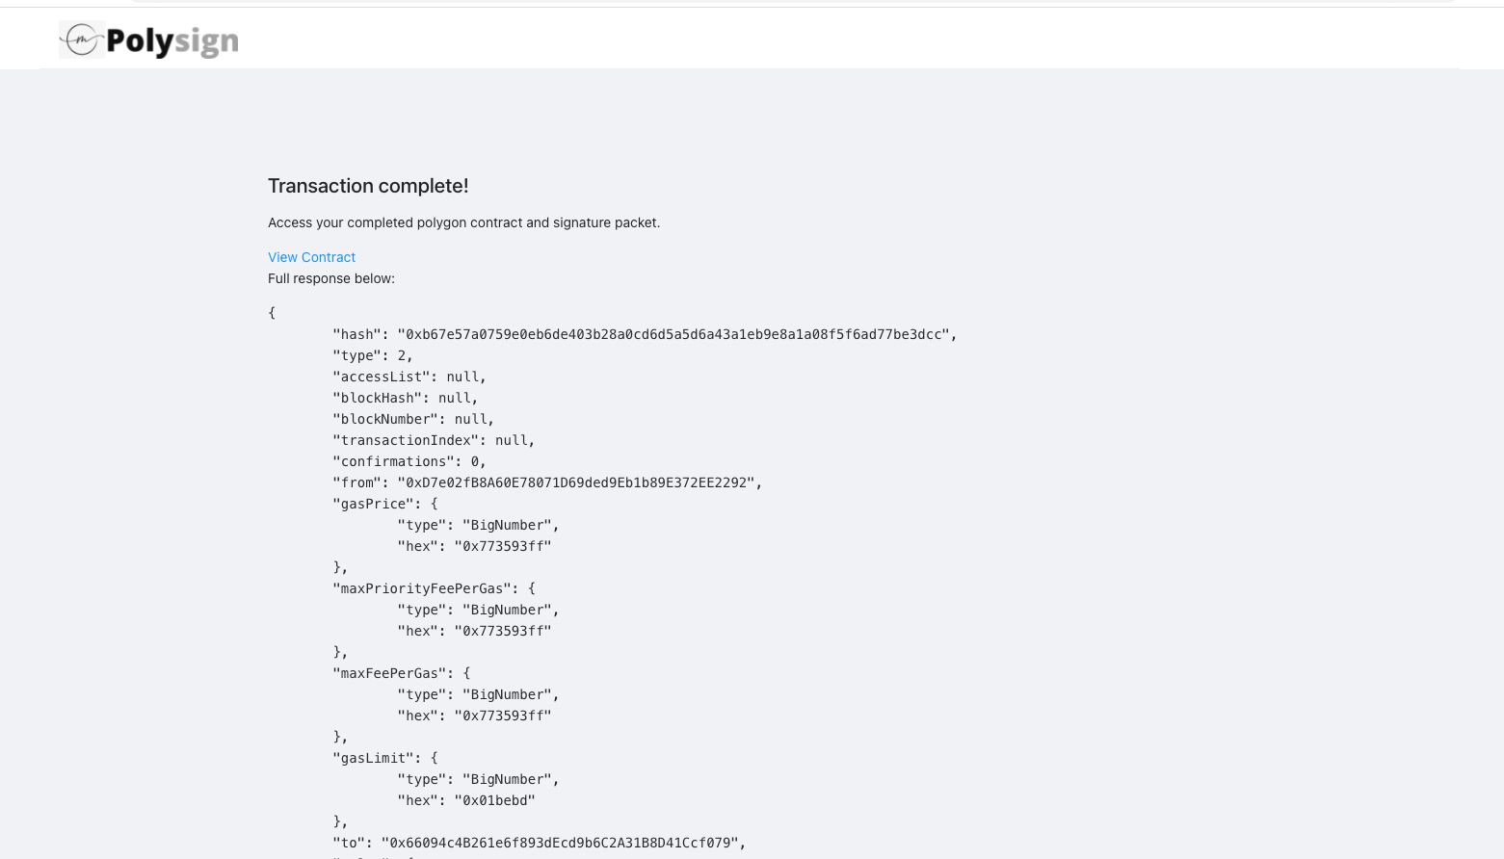Click the '"type": 2,' line
Image resolution: width=1504 pixels, height=859 pixels.
(373, 355)
